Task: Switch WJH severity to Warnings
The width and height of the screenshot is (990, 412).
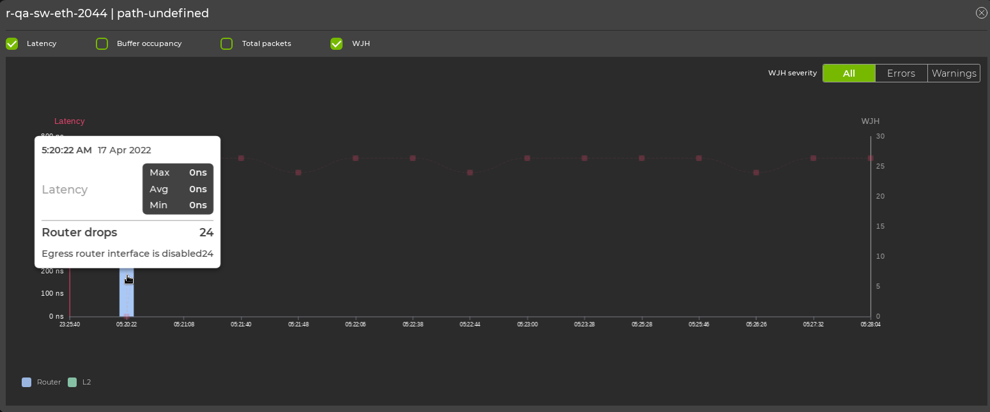Action: [954, 73]
